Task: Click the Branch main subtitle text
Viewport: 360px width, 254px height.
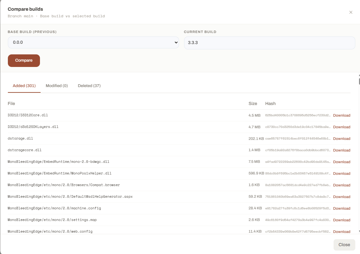Action: (56, 16)
